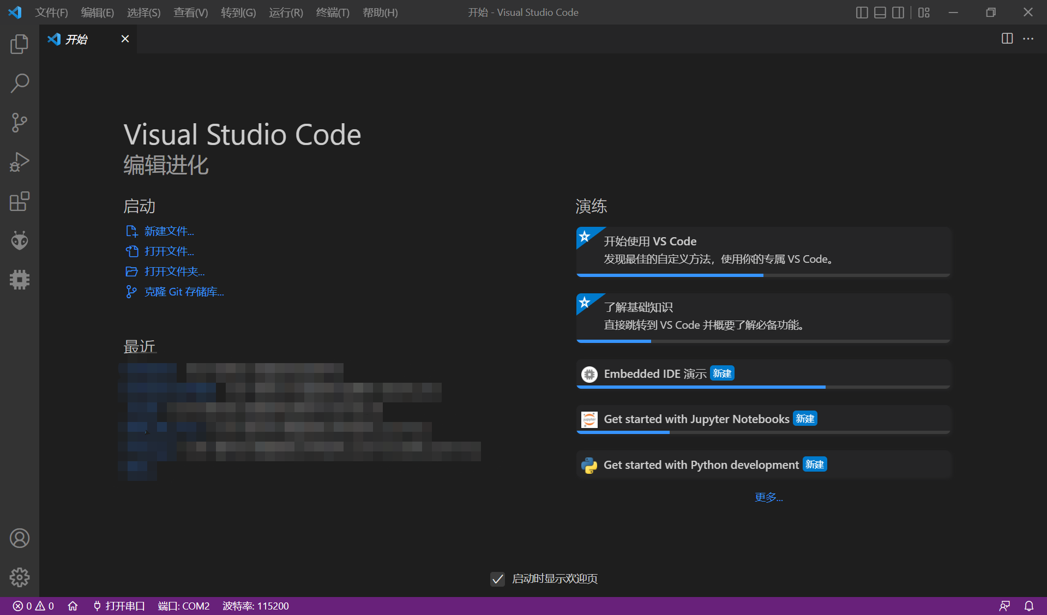The height and width of the screenshot is (615, 1047).
Task: Click the 新建 badge on Python development
Action: [x=815, y=465]
